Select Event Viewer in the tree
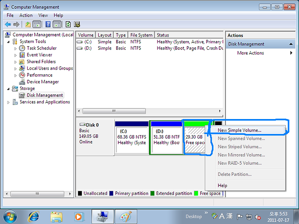This screenshot has width=299, height=224. coord(39,55)
